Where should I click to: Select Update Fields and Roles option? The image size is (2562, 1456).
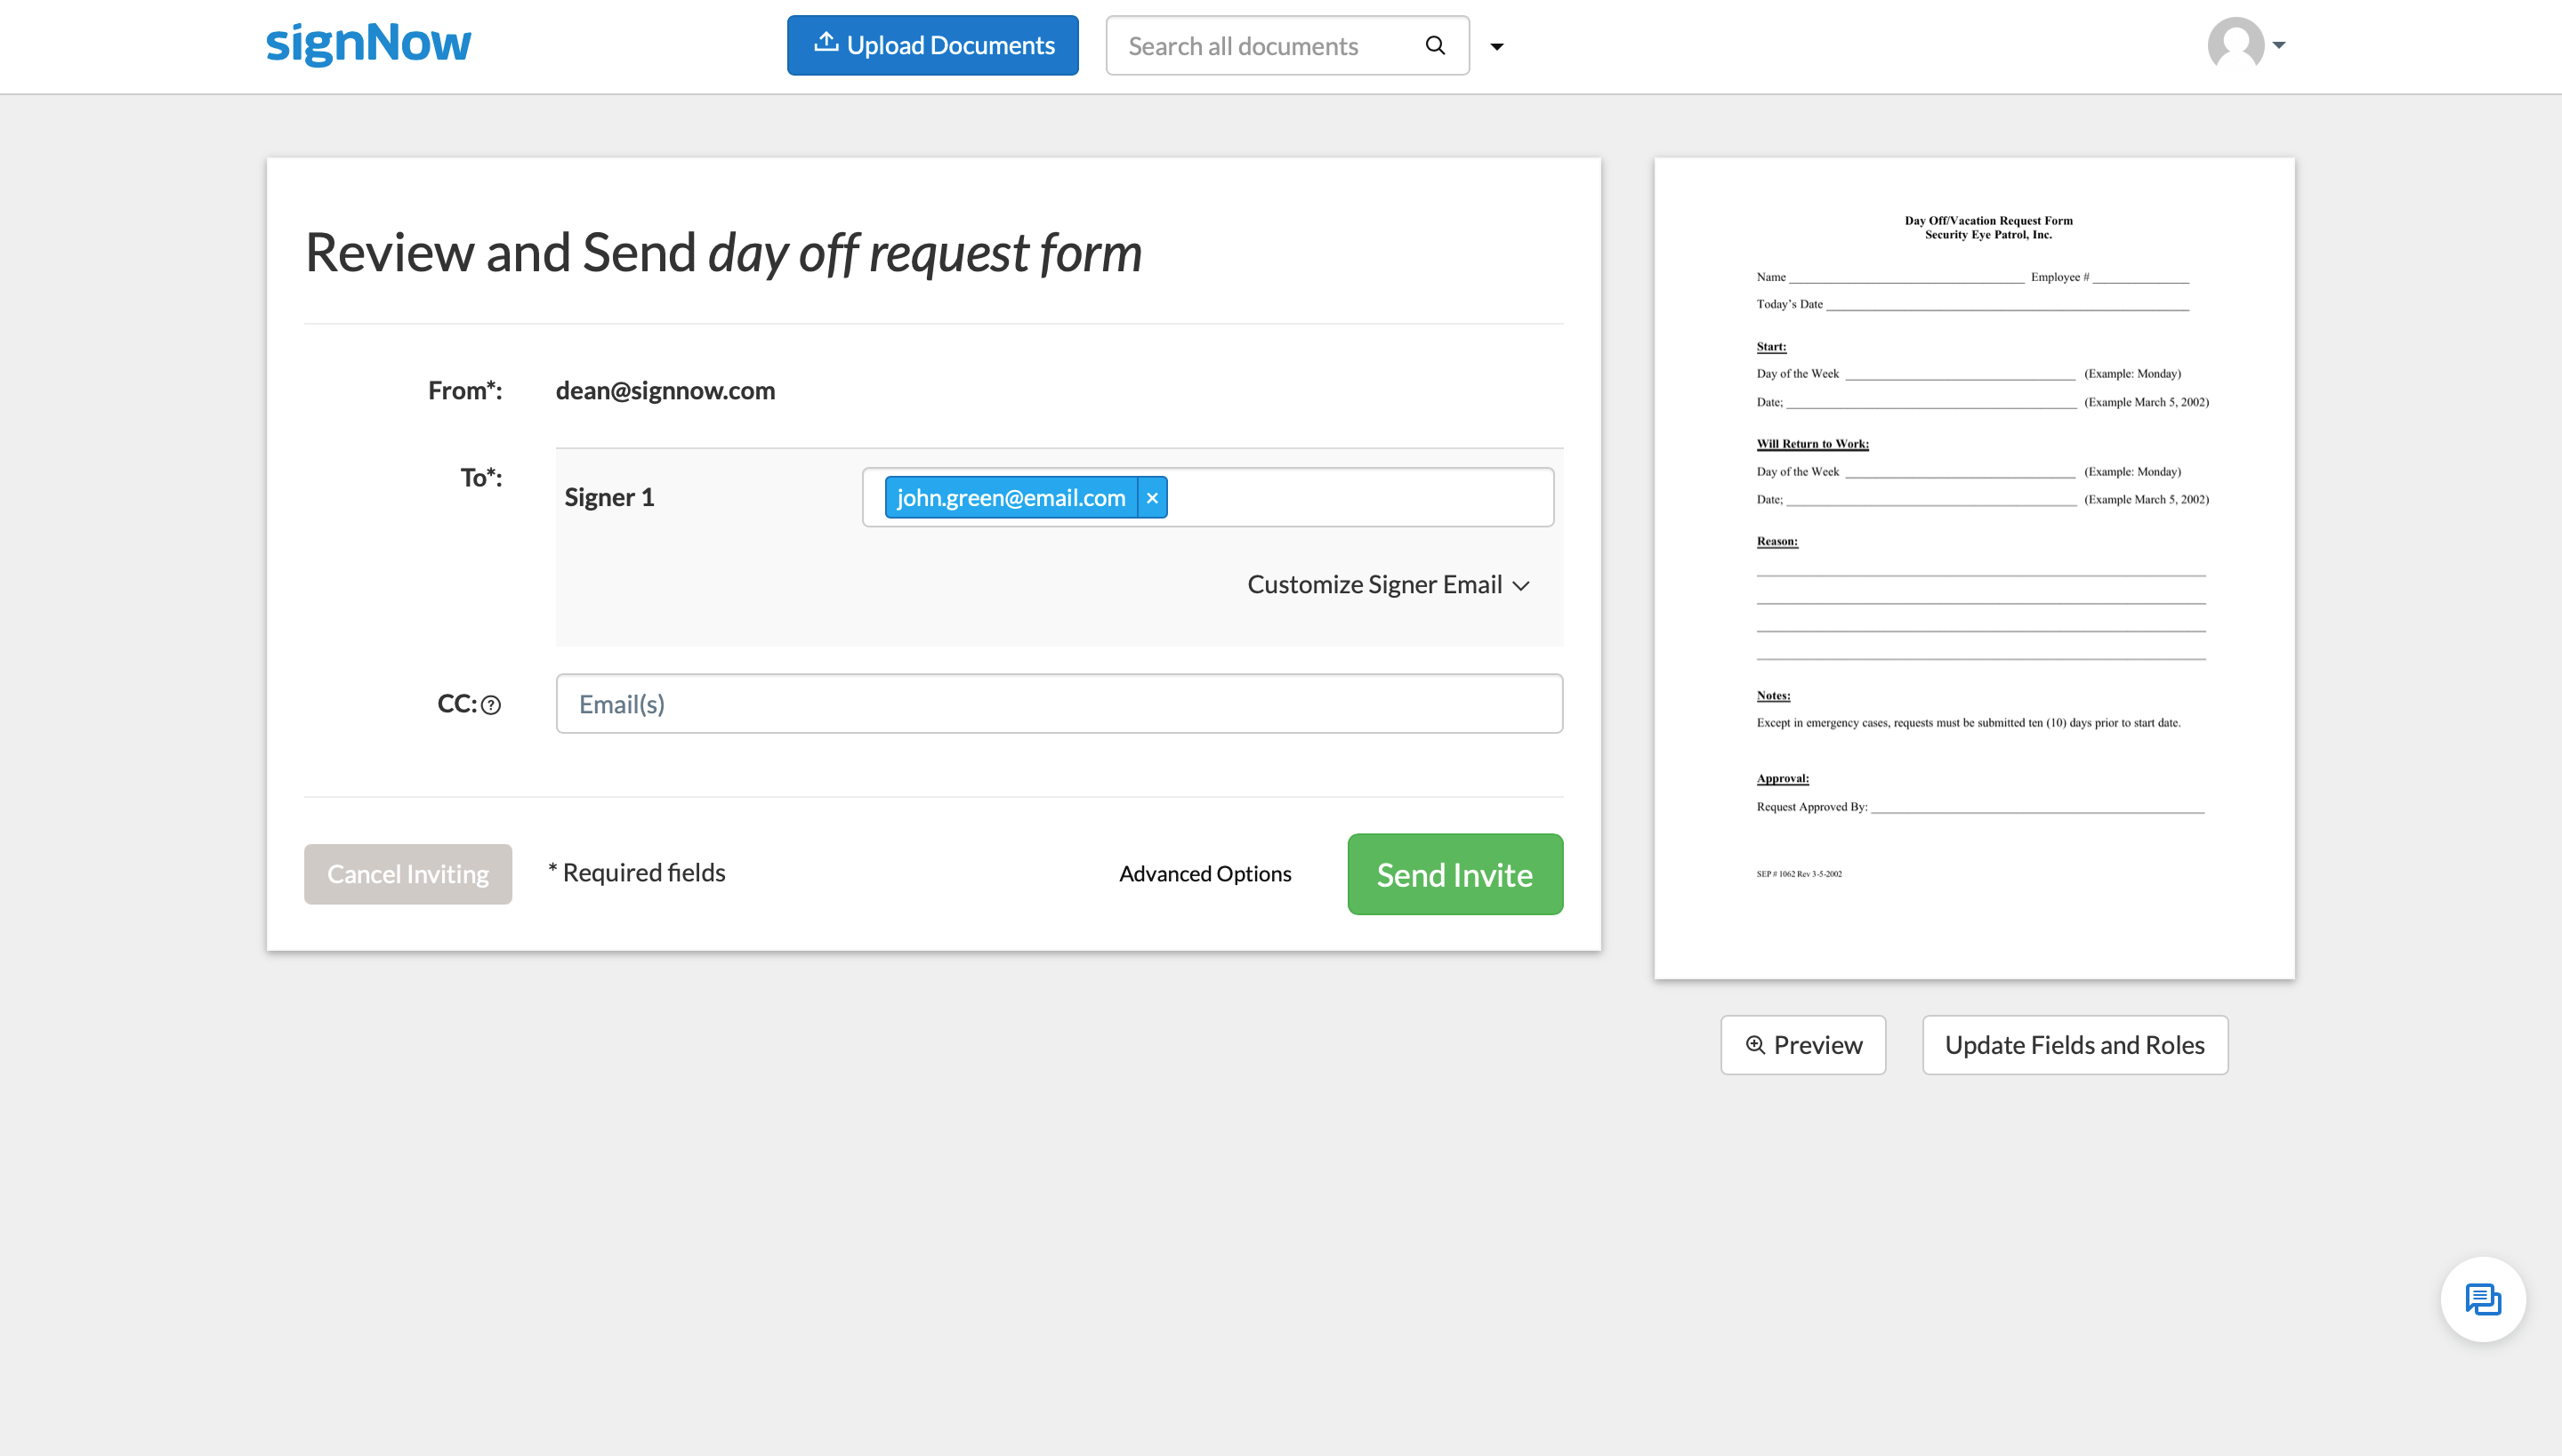2075,1044
